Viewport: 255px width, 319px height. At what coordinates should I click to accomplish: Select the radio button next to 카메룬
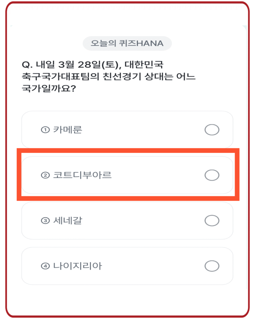click(212, 130)
